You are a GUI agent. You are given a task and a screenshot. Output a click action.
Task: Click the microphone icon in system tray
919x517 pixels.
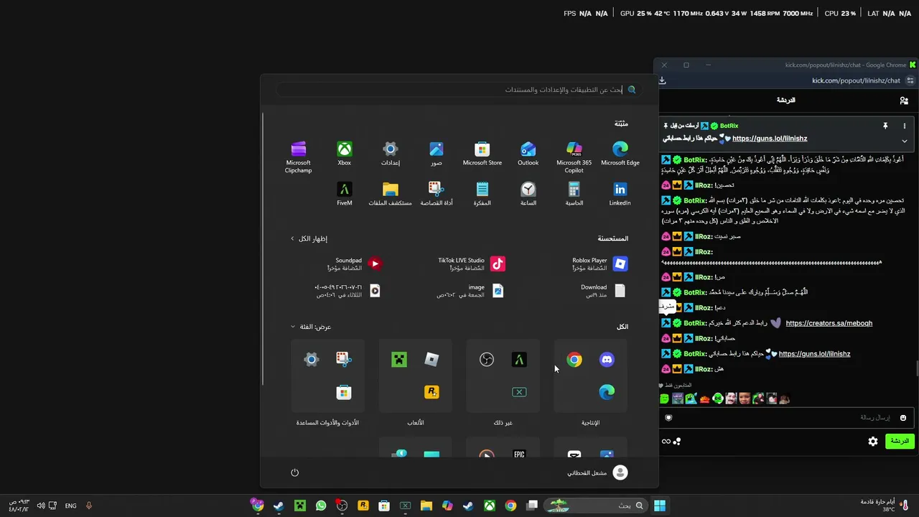tap(89, 506)
